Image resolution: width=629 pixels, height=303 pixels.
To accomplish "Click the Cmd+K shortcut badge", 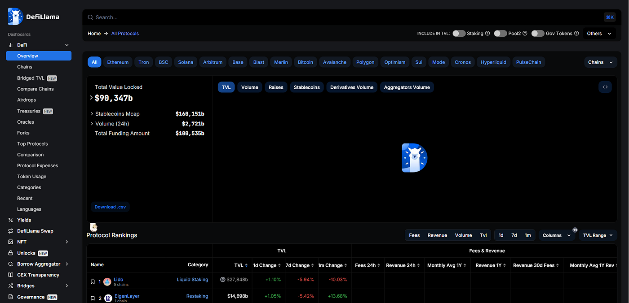I will coord(610,17).
